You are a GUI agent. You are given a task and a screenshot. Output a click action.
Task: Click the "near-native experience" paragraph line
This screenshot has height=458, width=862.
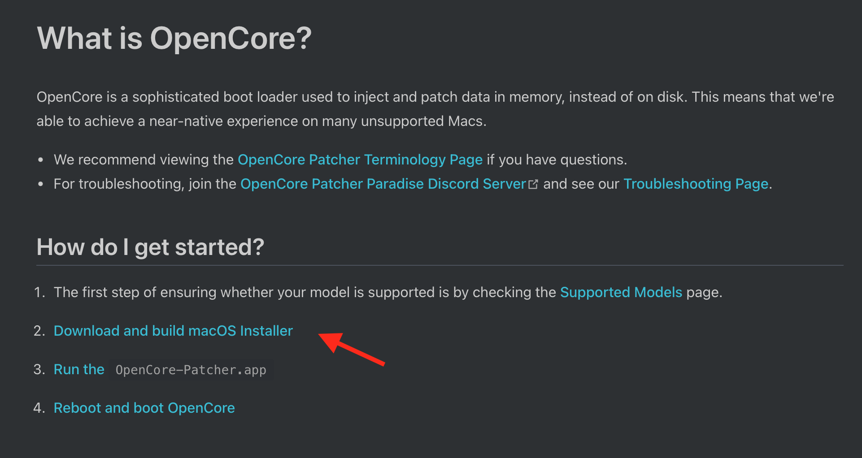(x=261, y=121)
